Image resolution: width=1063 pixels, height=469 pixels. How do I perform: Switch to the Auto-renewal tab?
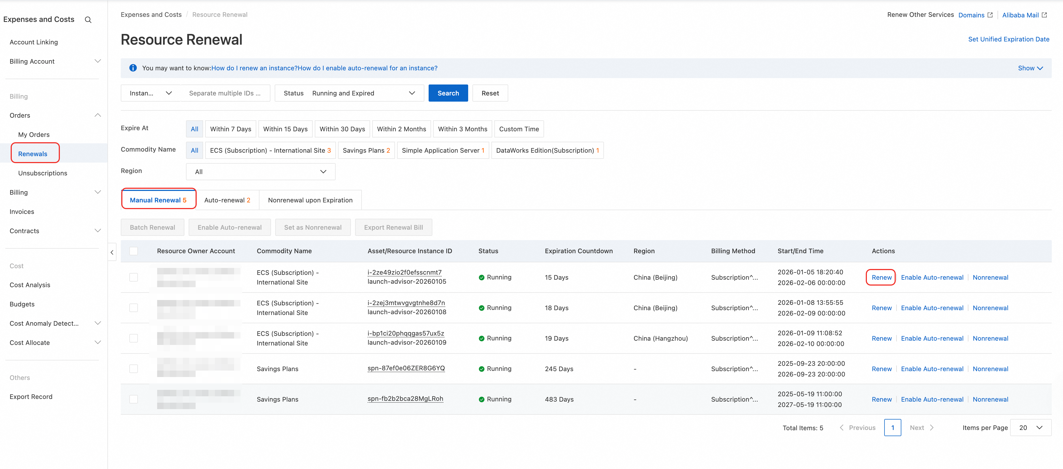pyautogui.click(x=227, y=200)
